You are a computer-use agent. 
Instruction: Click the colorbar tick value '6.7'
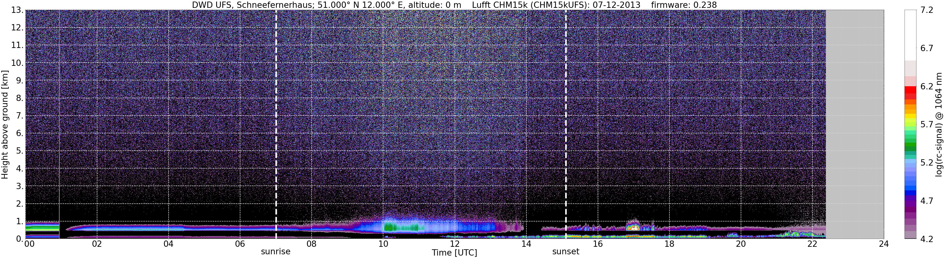coord(927,48)
